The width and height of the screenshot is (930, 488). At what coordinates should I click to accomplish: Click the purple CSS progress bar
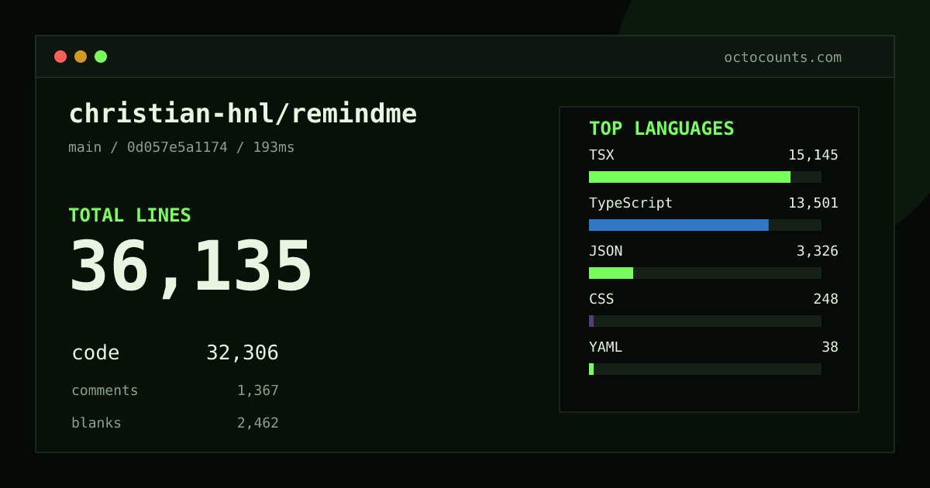pyautogui.click(x=591, y=321)
